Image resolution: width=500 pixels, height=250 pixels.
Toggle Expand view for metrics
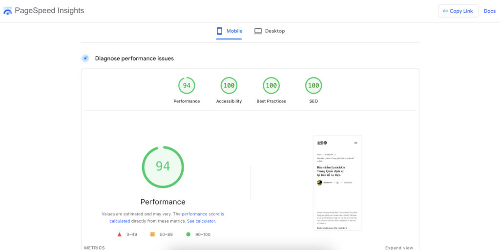point(399,248)
